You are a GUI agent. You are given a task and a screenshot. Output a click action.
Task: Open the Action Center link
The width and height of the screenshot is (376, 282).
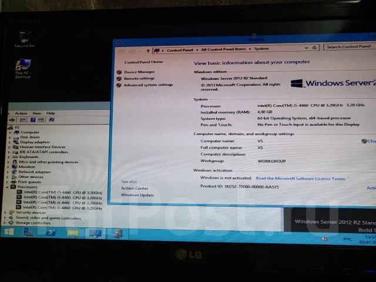coord(135,188)
